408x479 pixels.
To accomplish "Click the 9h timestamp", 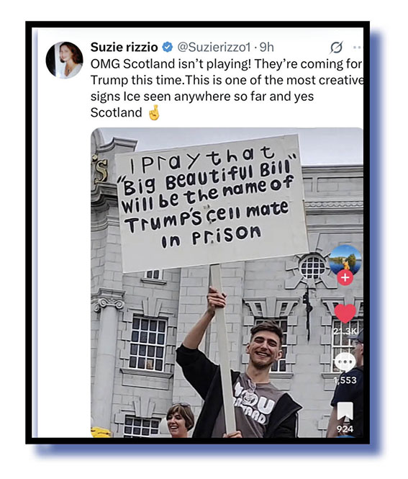I will (266, 47).
